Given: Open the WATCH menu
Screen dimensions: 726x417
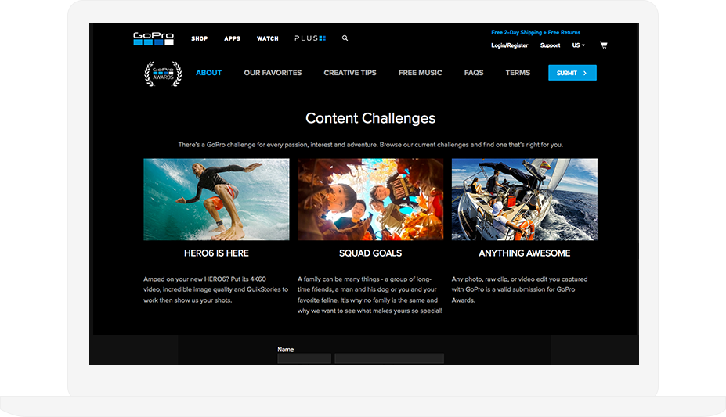Looking at the screenshot, I should point(268,38).
